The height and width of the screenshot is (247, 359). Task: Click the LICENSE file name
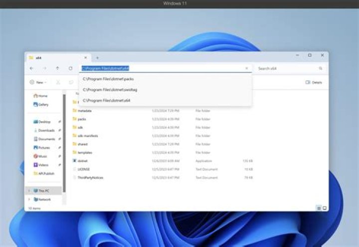tap(84, 169)
